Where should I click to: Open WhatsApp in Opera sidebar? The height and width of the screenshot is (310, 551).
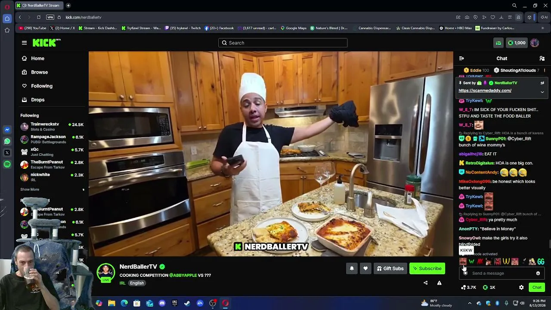tap(7, 141)
